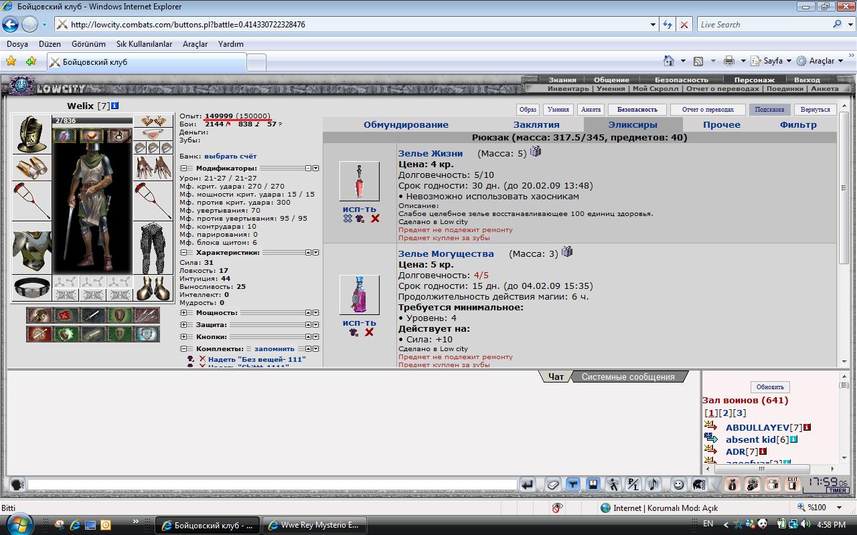857x535 pixels.
Task: Click the выбрать счёт bank link
Action: pos(230,156)
